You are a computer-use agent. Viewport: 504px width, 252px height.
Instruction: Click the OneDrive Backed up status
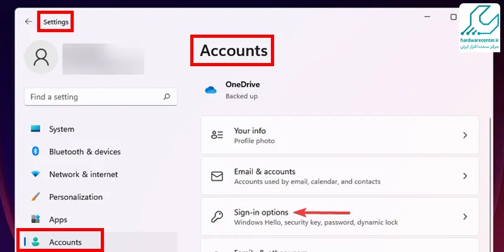click(242, 96)
